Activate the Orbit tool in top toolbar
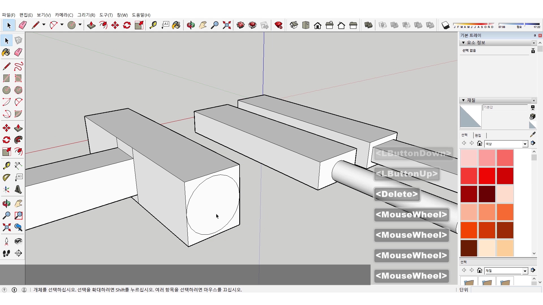The image size is (543, 305). [x=191, y=25]
